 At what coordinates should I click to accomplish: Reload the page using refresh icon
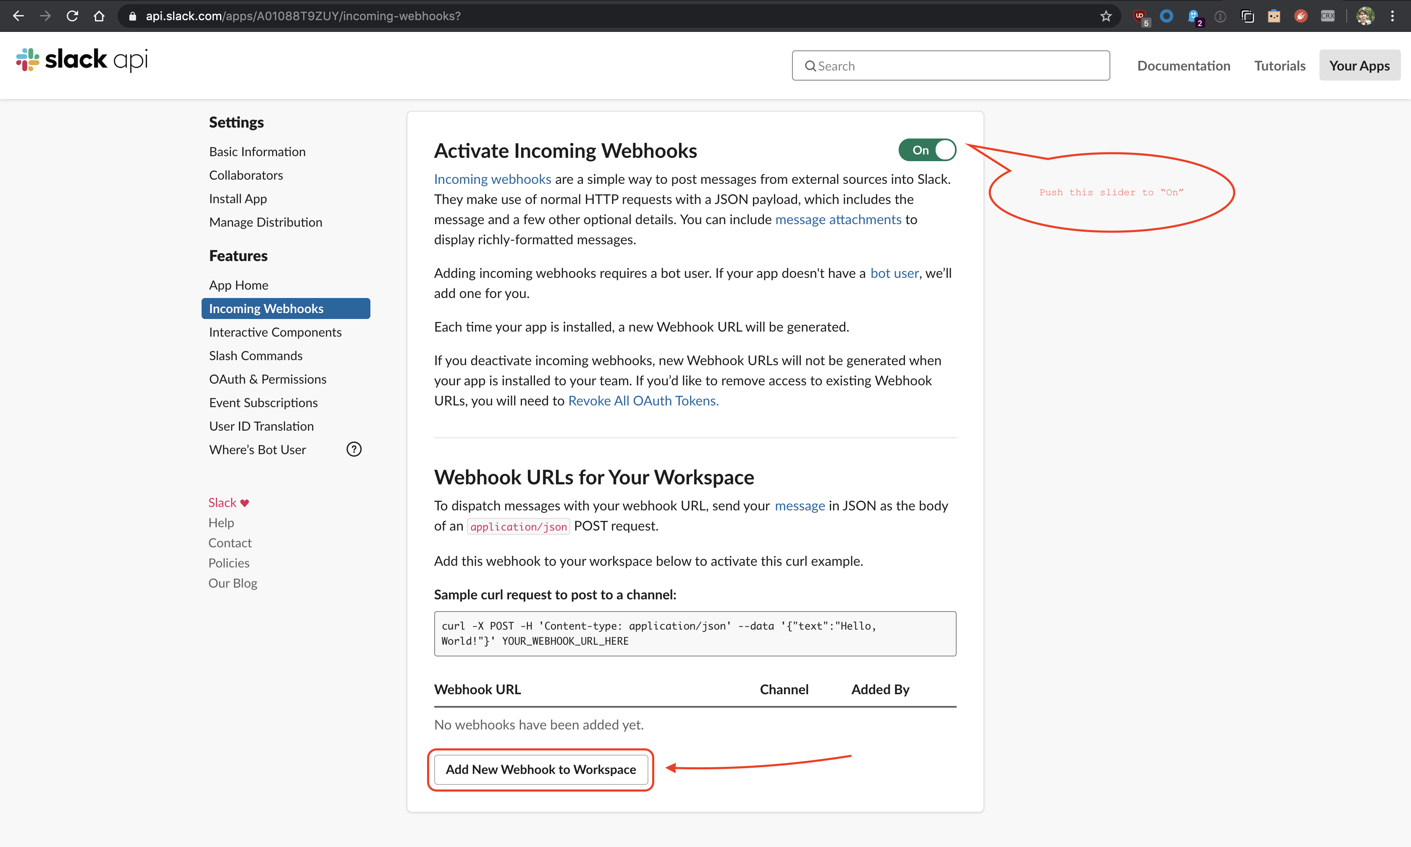click(x=72, y=16)
